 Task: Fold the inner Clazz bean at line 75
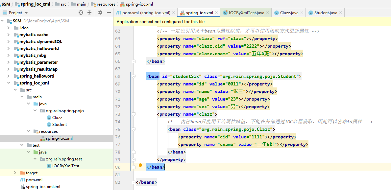pyautogui.click(x=134, y=130)
